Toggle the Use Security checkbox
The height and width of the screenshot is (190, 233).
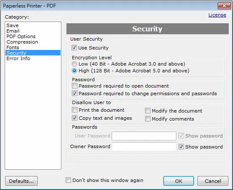(74, 48)
